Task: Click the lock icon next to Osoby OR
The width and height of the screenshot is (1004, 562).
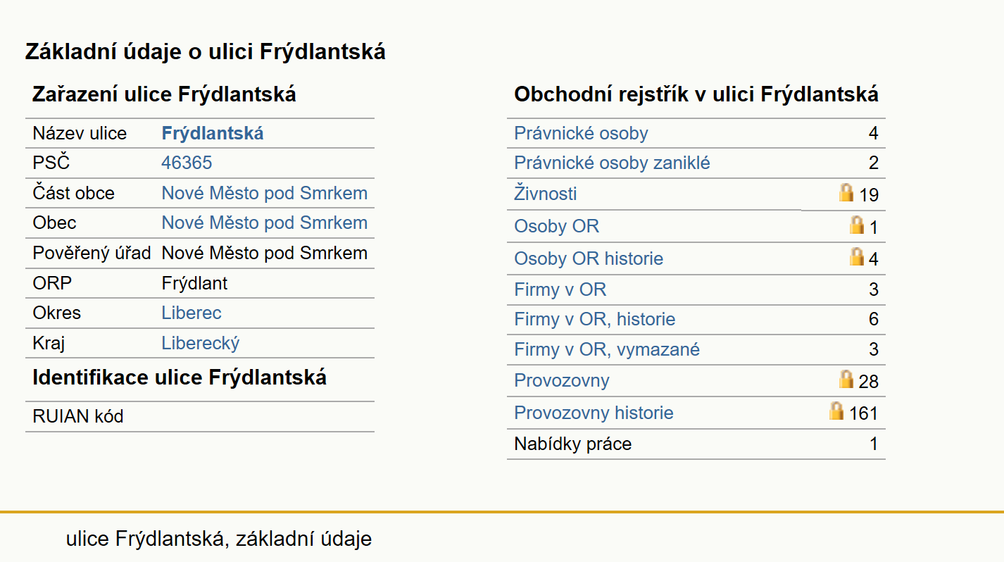Action: (856, 225)
